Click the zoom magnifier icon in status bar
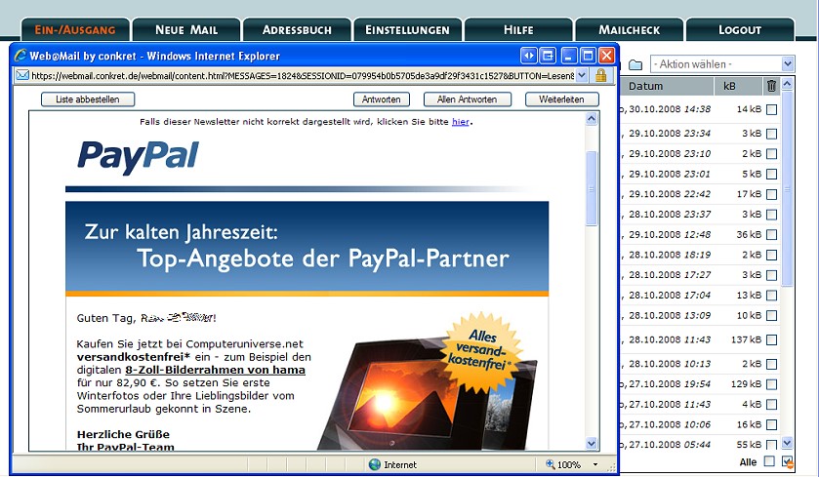This screenshot has height=477, width=819. (550, 464)
